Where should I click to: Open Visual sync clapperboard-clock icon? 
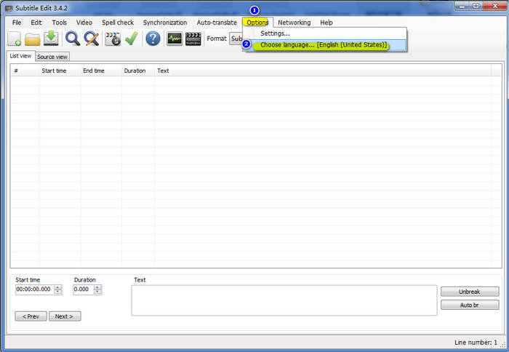(x=113, y=39)
